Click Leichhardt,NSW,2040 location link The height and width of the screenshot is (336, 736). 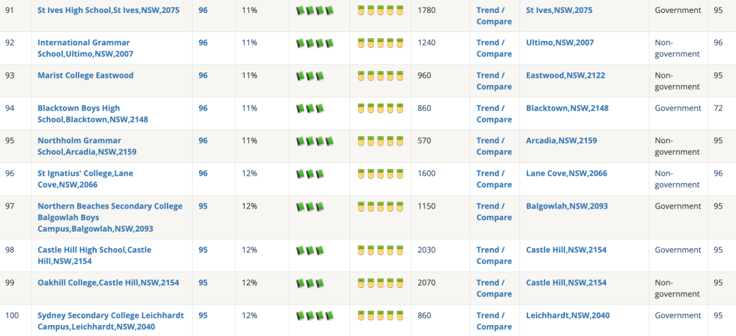pos(568,316)
